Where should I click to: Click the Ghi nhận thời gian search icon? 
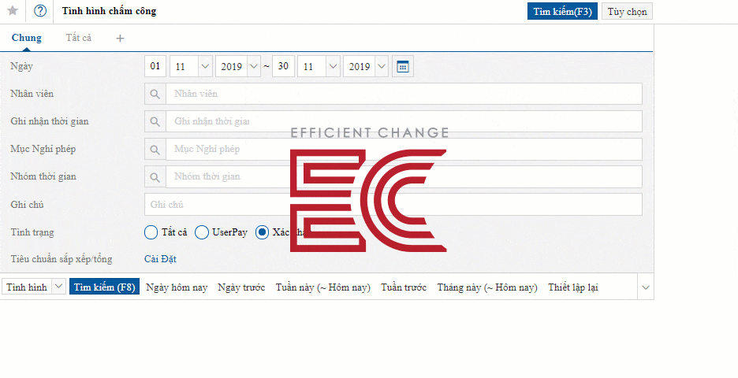[x=155, y=121]
